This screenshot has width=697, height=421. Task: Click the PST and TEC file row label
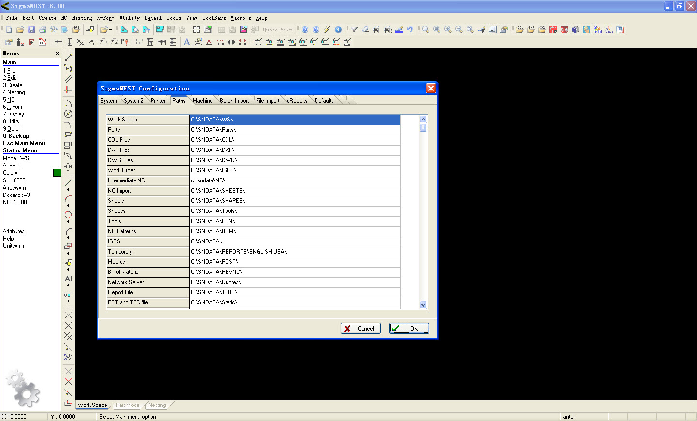click(148, 302)
